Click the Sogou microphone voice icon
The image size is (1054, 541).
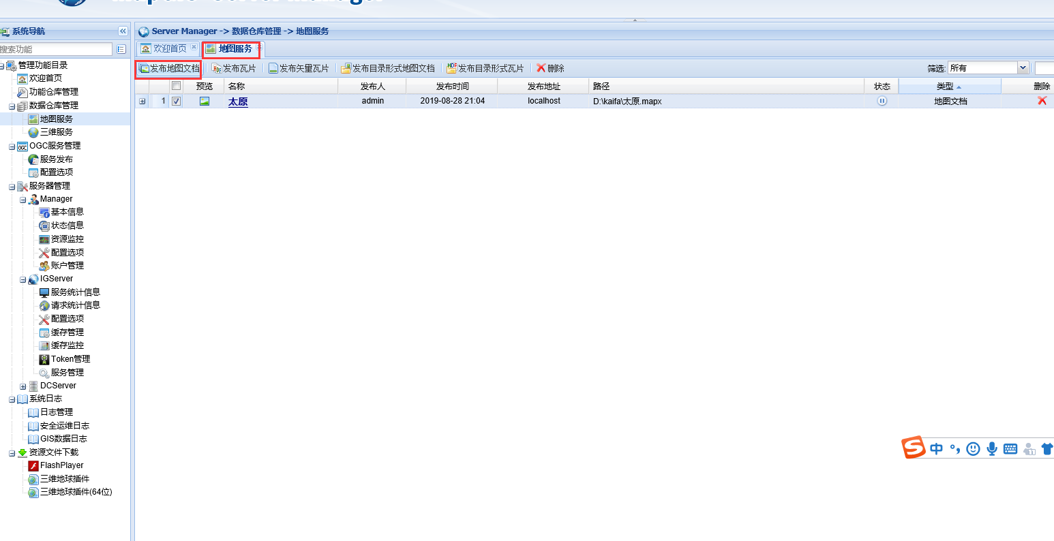click(x=992, y=448)
